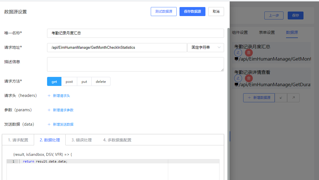Delete the 考勤记录月度汇总 data source
This screenshot has width=319, height=180.
pos(249,53)
